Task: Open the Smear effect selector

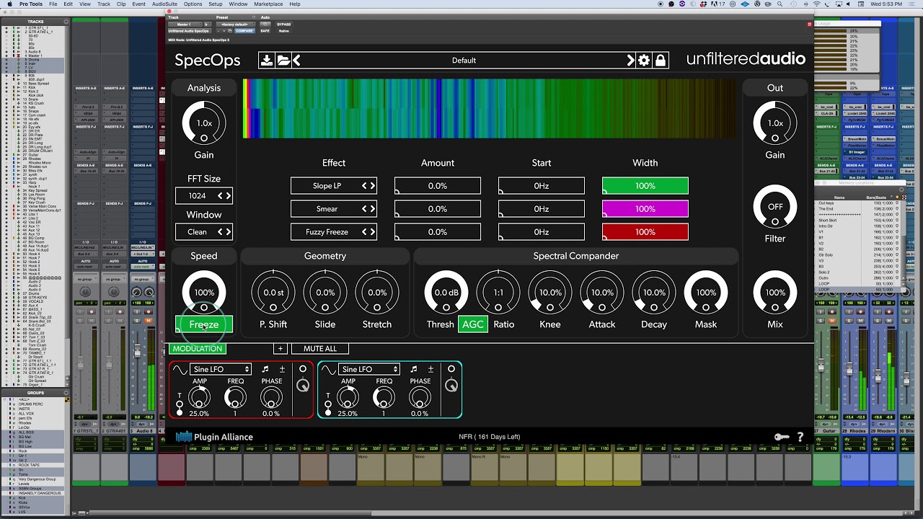Action: pos(334,209)
